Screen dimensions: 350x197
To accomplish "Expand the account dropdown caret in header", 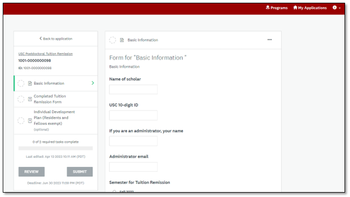I will [340, 8].
